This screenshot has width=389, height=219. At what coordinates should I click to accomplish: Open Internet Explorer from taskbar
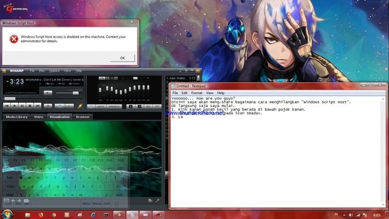click(x=93, y=215)
